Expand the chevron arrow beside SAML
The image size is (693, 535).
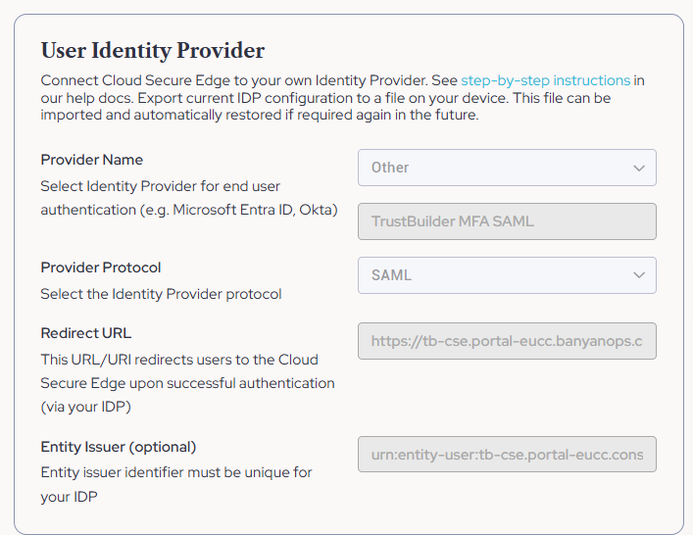coord(639,275)
